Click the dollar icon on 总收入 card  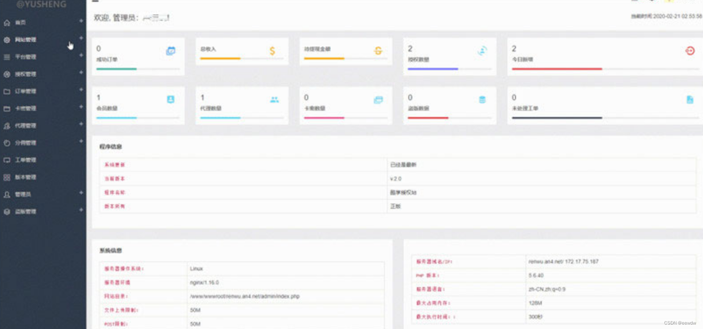click(272, 51)
